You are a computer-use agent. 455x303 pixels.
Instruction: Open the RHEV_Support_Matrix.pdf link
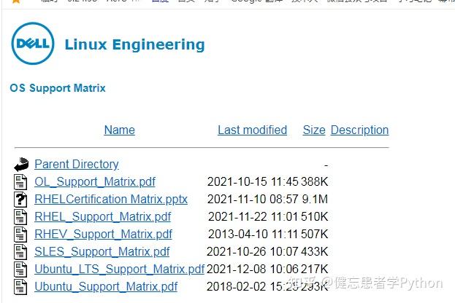click(103, 235)
